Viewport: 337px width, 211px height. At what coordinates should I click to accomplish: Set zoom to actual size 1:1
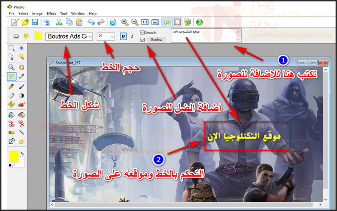pyautogui.click(x=145, y=22)
